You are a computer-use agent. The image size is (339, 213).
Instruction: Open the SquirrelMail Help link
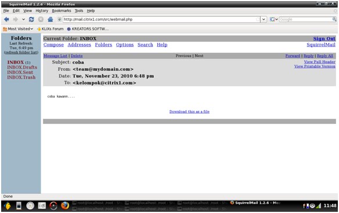162,45
